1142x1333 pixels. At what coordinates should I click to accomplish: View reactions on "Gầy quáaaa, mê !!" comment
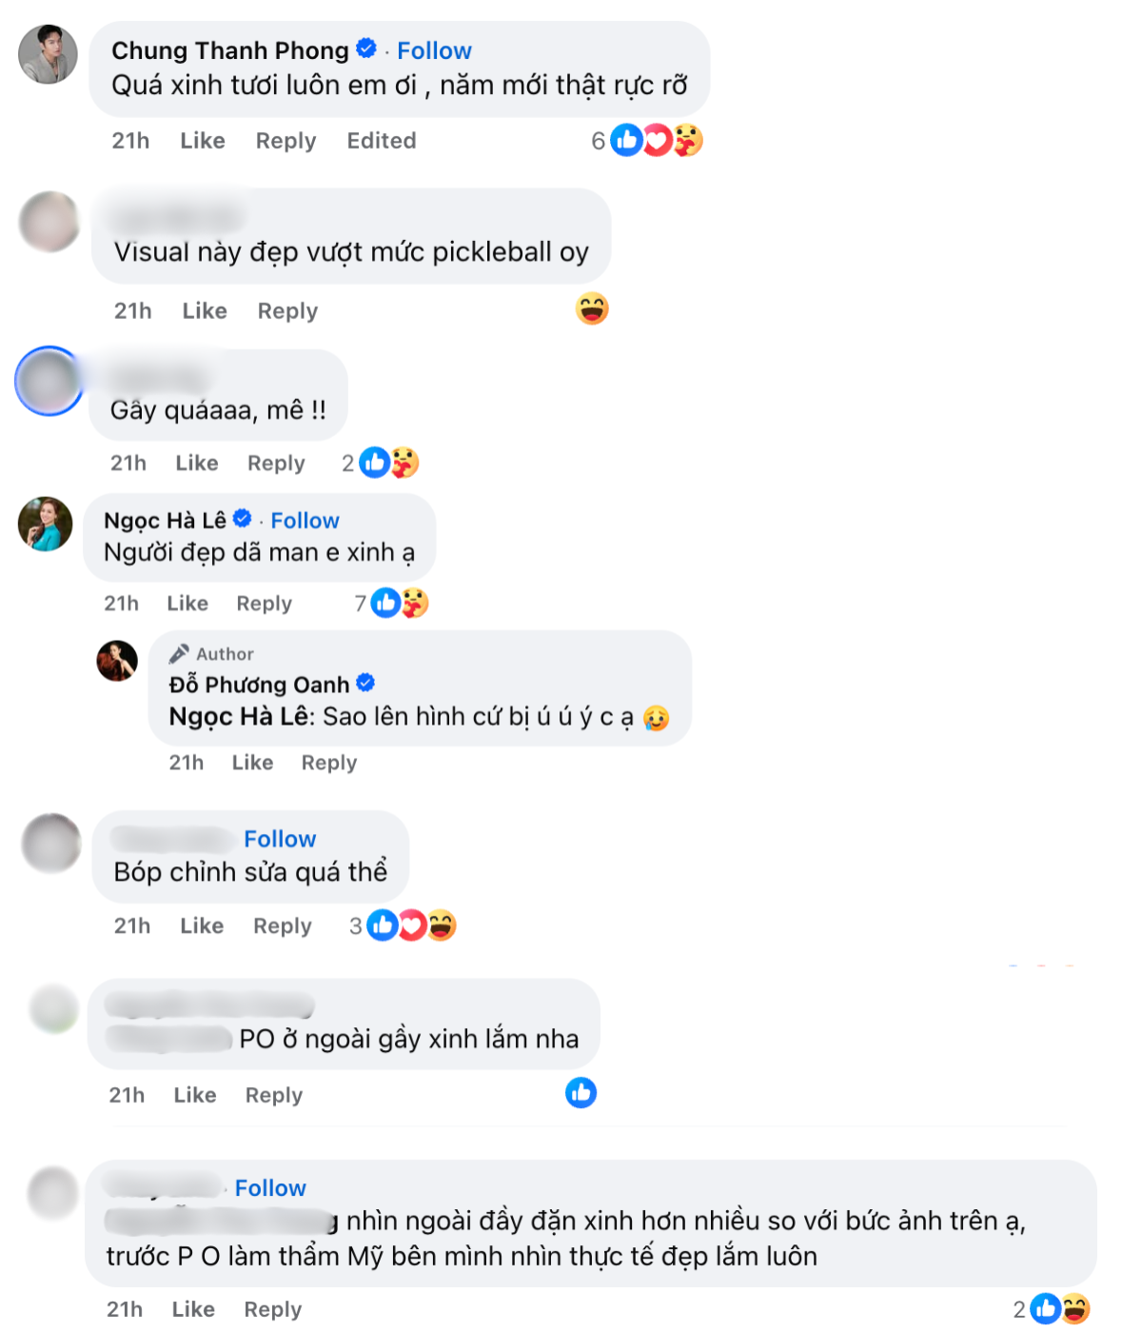click(x=381, y=463)
